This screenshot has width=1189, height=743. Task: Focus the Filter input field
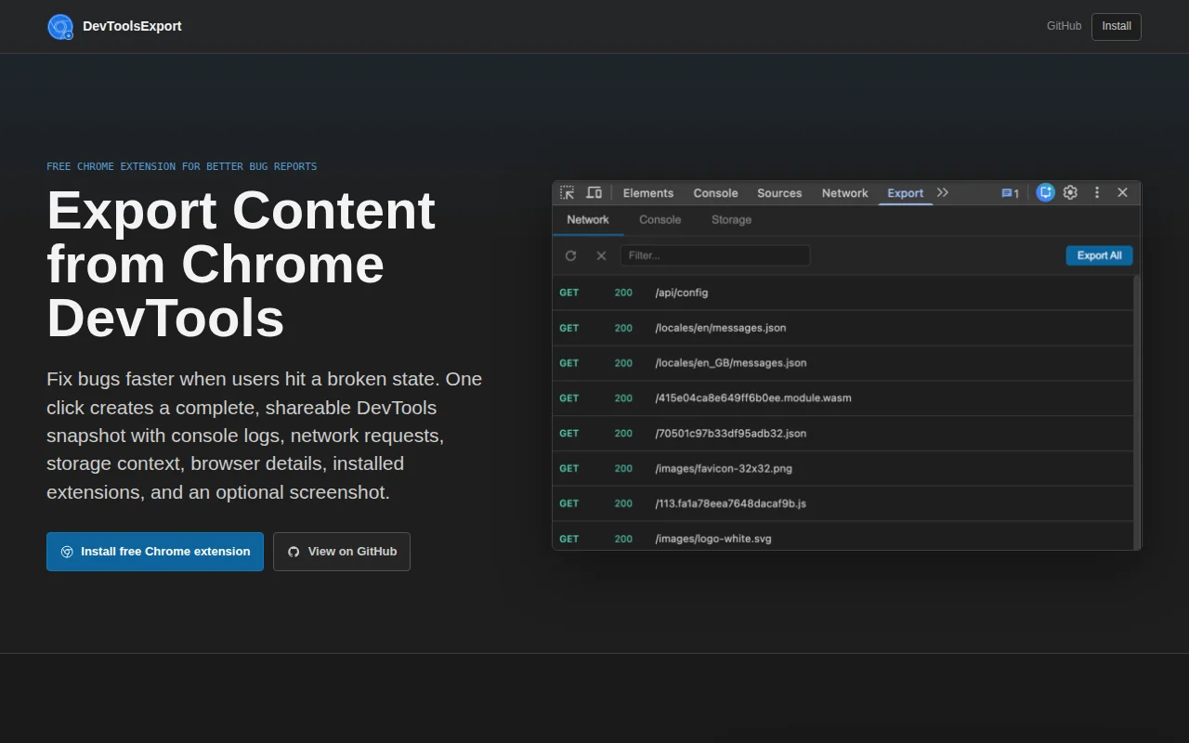pos(715,255)
